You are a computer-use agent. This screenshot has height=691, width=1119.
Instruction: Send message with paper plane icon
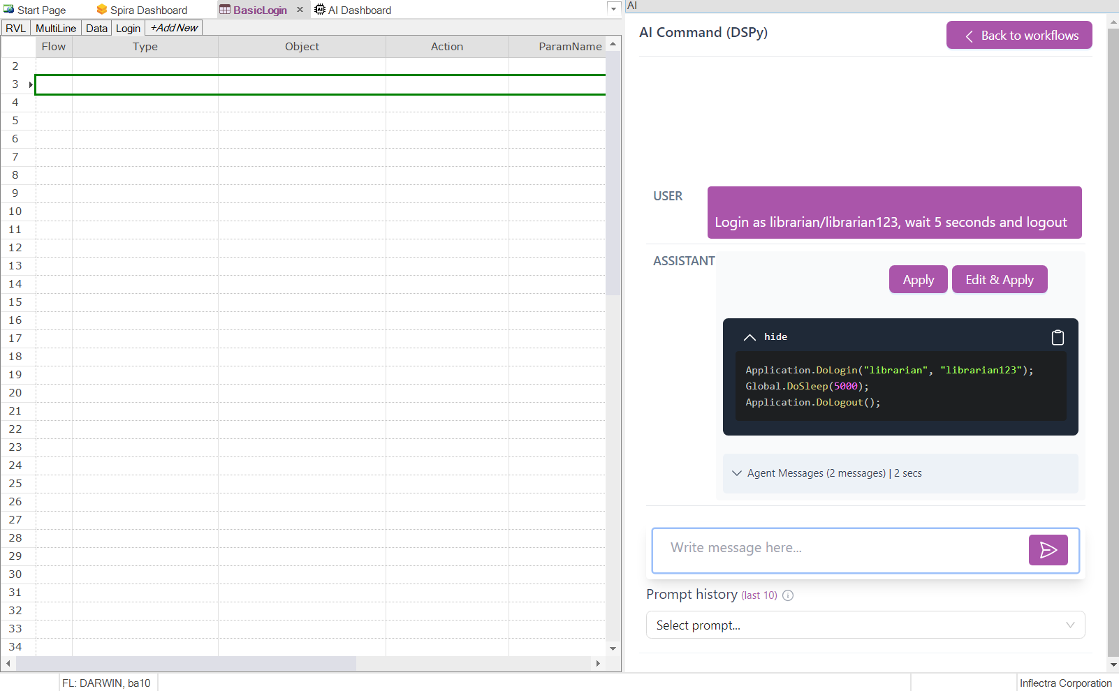[x=1048, y=550]
